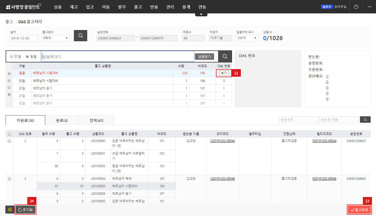
Task: Open the ellipsis menu at top right
Action: click(x=370, y=7)
